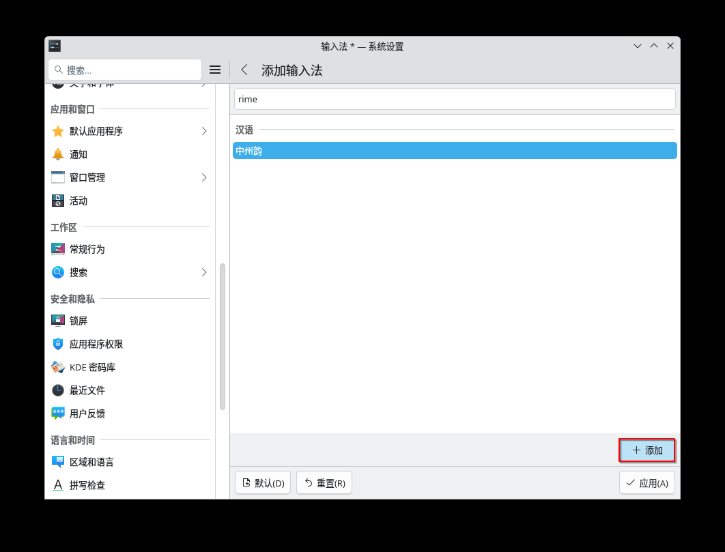Click the sidebar vertical scrollbar
The height and width of the screenshot is (552, 725).
223,336
